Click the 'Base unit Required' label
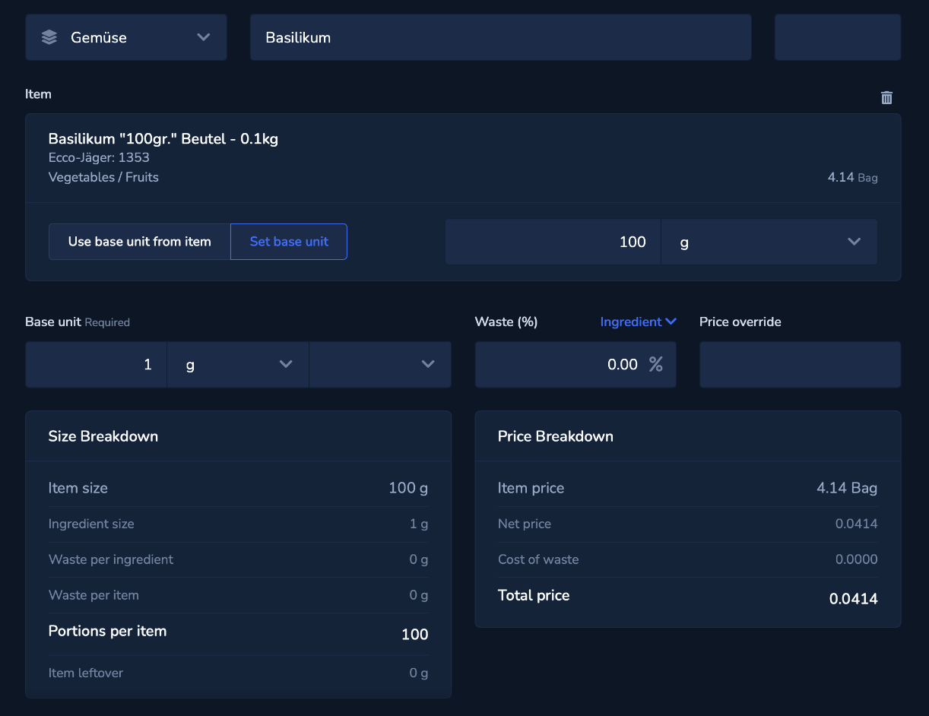 pyautogui.click(x=78, y=322)
